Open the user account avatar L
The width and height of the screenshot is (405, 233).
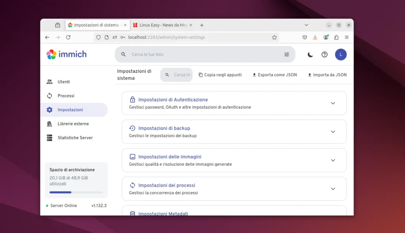coord(341,55)
